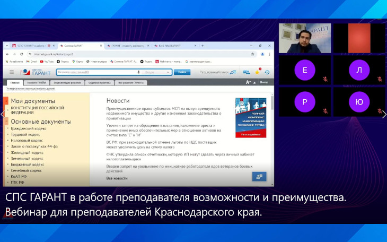Open the GARANT hamburger menu
The image size is (387, 242).
tap(12, 72)
